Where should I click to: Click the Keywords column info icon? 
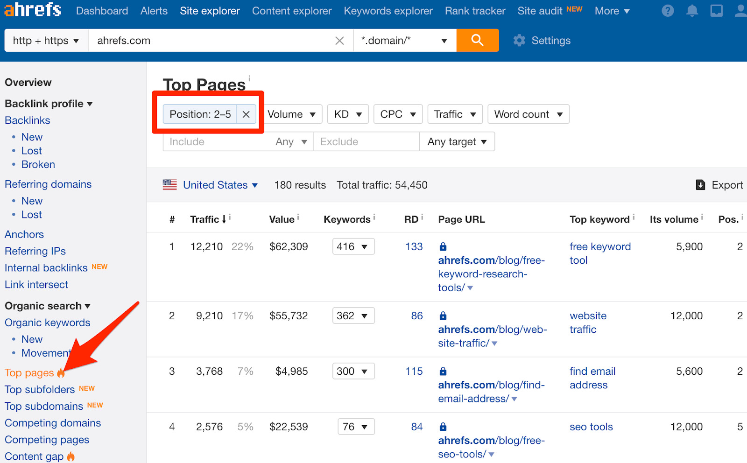pos(374,217)
